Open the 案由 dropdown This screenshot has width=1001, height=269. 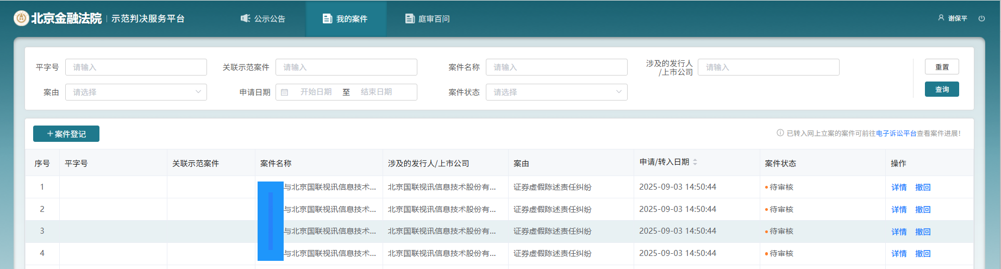(x=136, y=92)
